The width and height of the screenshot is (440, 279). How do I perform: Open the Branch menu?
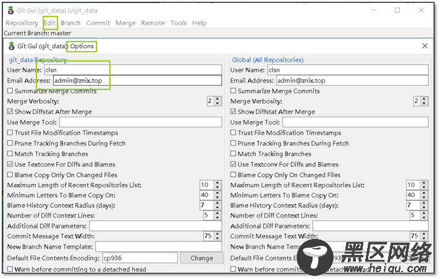[x=70, y=23]
